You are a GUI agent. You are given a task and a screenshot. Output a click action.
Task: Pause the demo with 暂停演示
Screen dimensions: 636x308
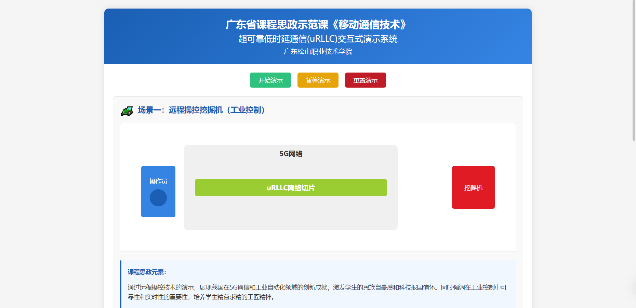[x=318, y=80]
